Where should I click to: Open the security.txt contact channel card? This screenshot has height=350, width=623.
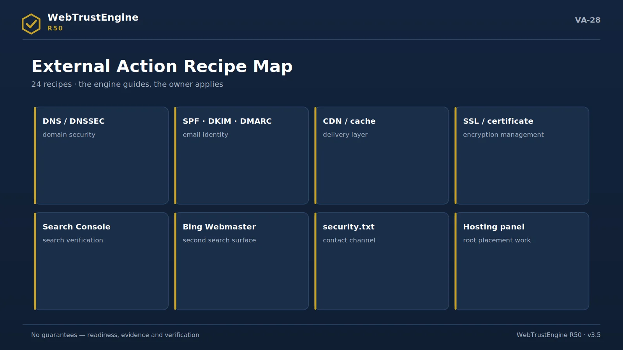[x=382, y=261]
